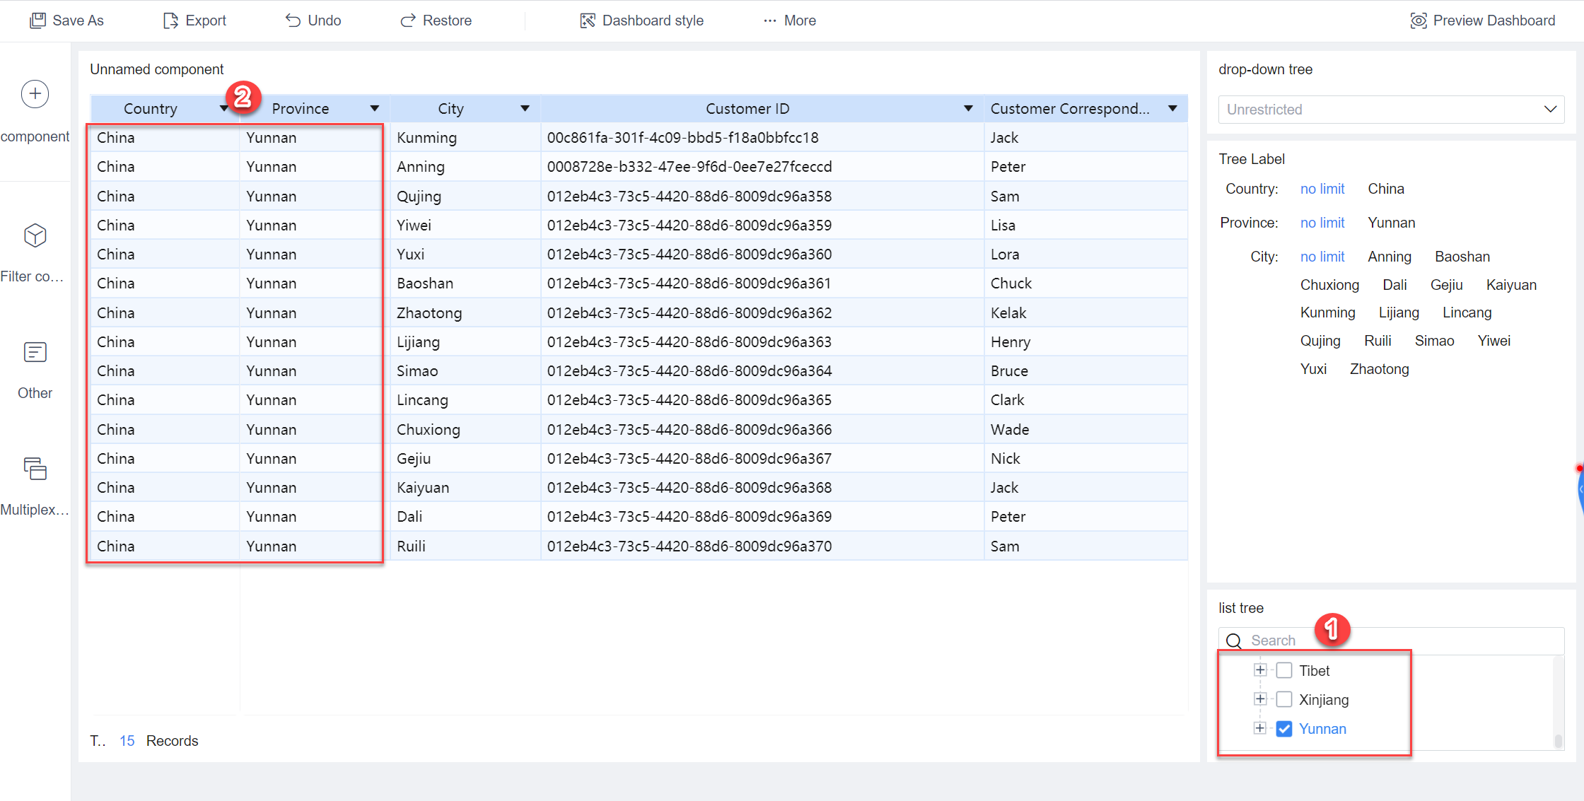Screen dimensions: 1584x801
Task: Click the Preview Dashboard icon
Action: pos(1418,21)
